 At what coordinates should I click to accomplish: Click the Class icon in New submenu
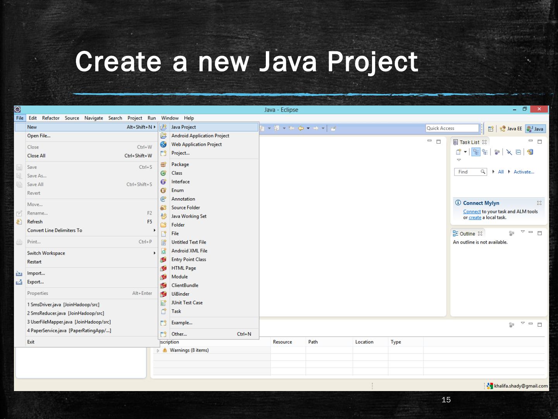pos(164,173)
